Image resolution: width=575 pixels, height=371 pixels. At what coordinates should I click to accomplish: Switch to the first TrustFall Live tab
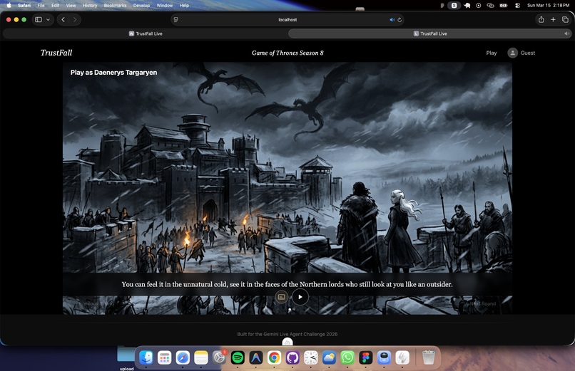(146, 33)
